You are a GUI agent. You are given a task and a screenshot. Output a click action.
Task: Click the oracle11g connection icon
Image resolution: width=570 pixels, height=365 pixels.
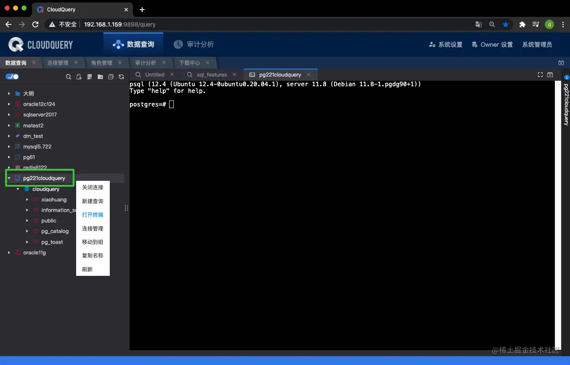17,252
